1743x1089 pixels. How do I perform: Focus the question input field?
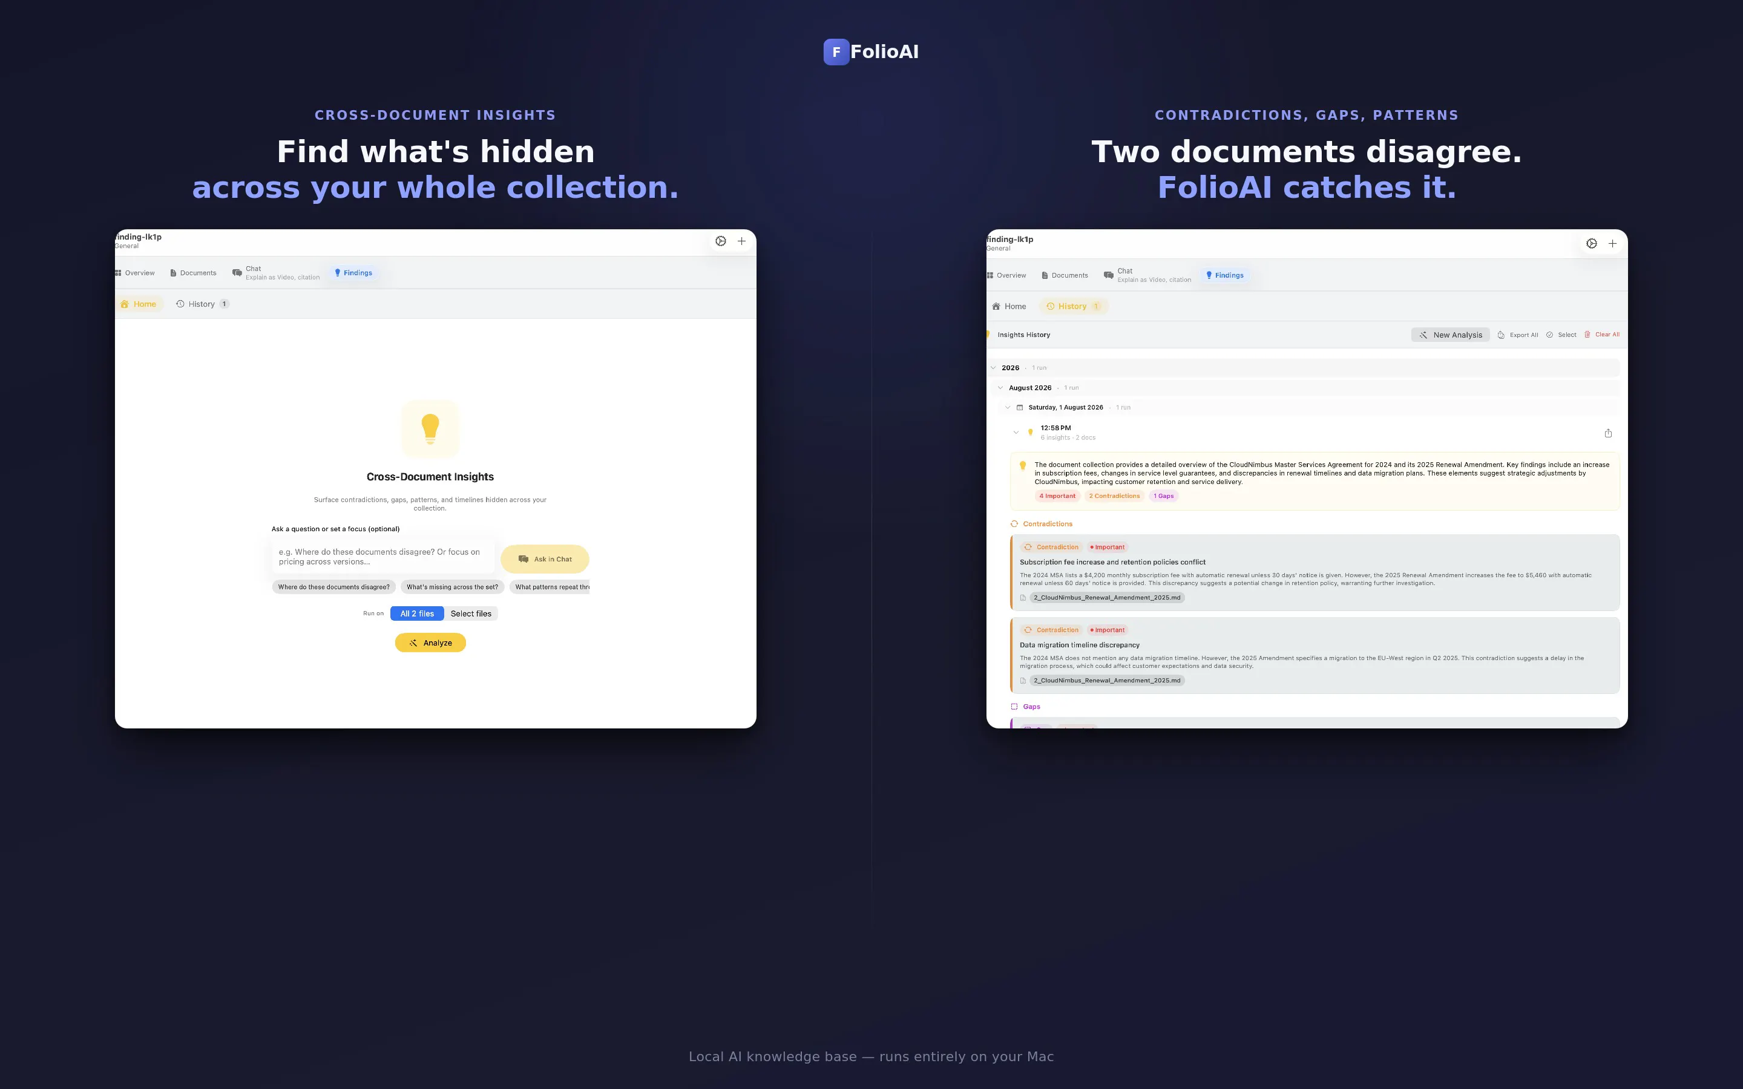click(x=383, y=557)
